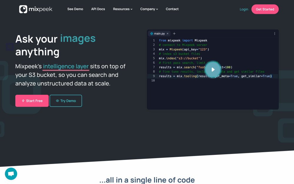294x184 pixels.
Task: Click the Python file icon in tab
Action: (152, 34)
